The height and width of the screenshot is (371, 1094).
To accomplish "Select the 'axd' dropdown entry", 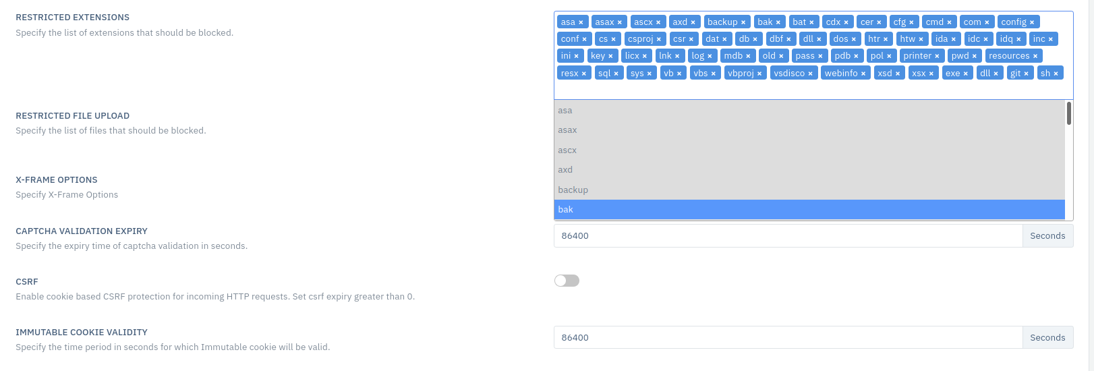I will (x=809, y=170).
